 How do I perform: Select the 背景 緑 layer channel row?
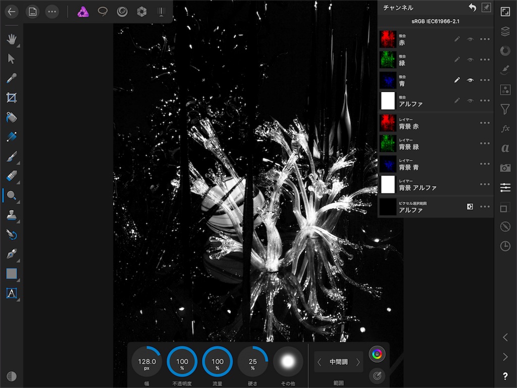pyautogui.click(x=436, y=143)
